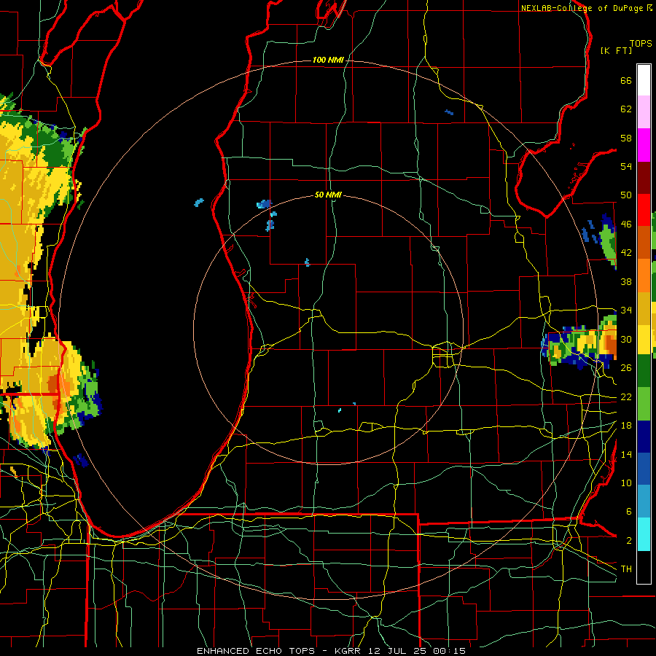Click the bright red 50 kft legend swatch
Viewport: 656px width, 656px height.
(644, 210)
